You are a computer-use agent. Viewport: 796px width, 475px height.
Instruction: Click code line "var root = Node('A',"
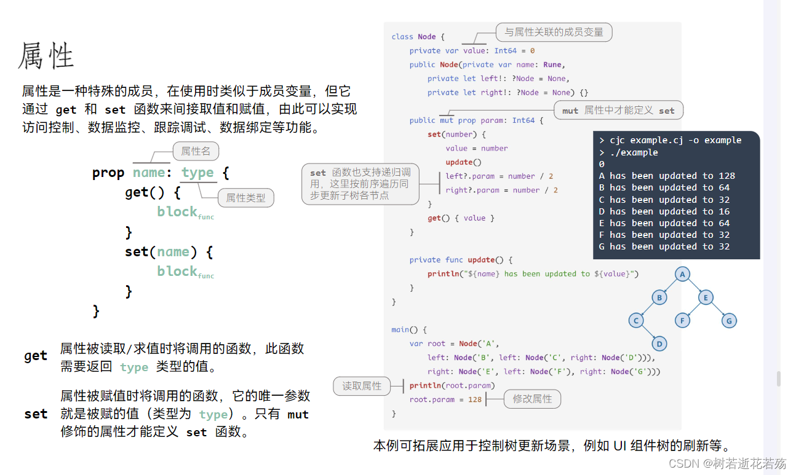tap(455, 343)
